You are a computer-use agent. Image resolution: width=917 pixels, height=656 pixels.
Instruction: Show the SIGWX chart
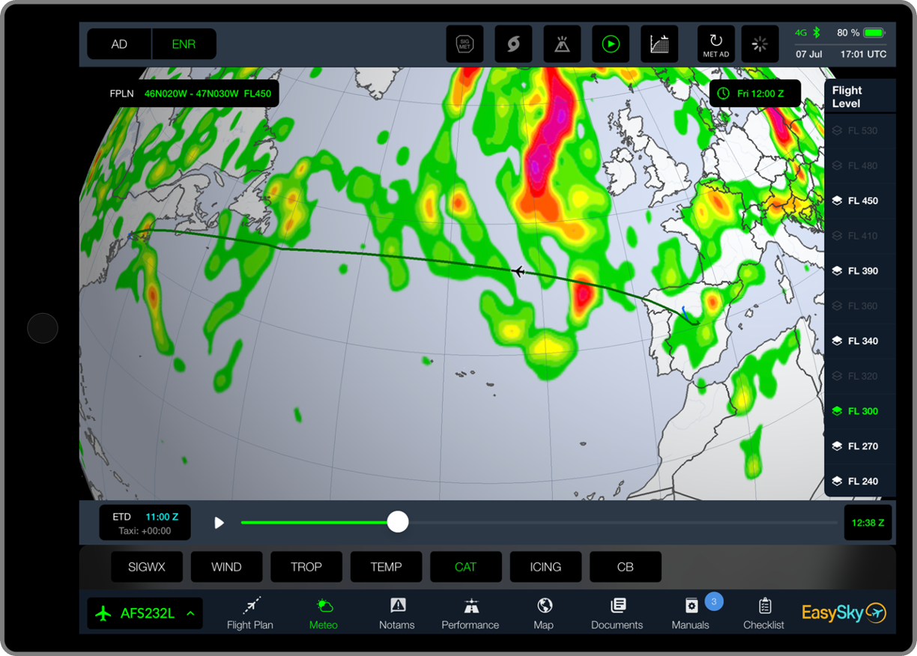click(x=146, y=567)
